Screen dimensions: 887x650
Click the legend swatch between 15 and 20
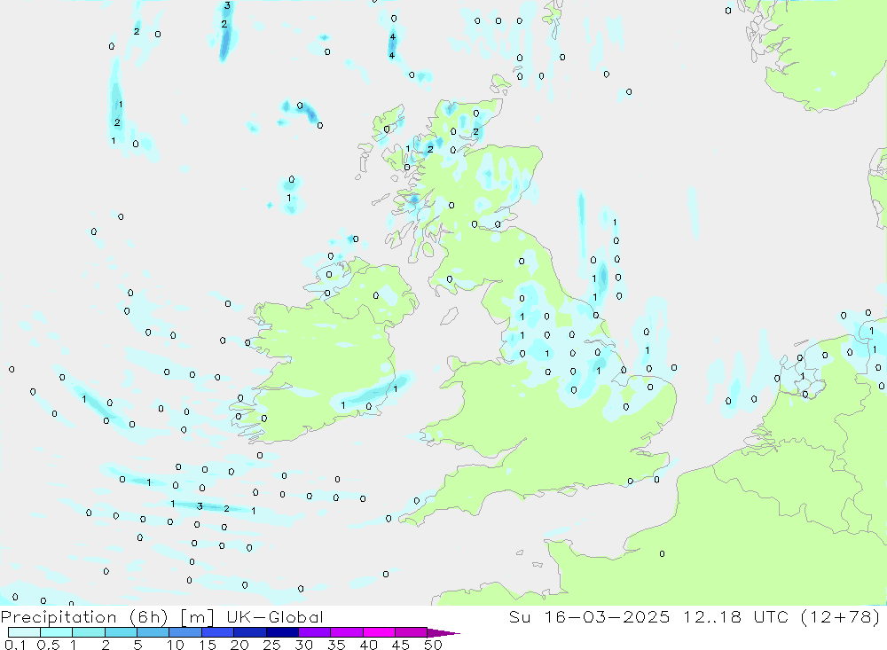(218, 632)
